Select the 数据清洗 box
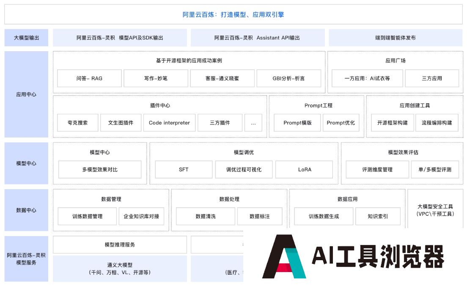 (x=206, y=216)
